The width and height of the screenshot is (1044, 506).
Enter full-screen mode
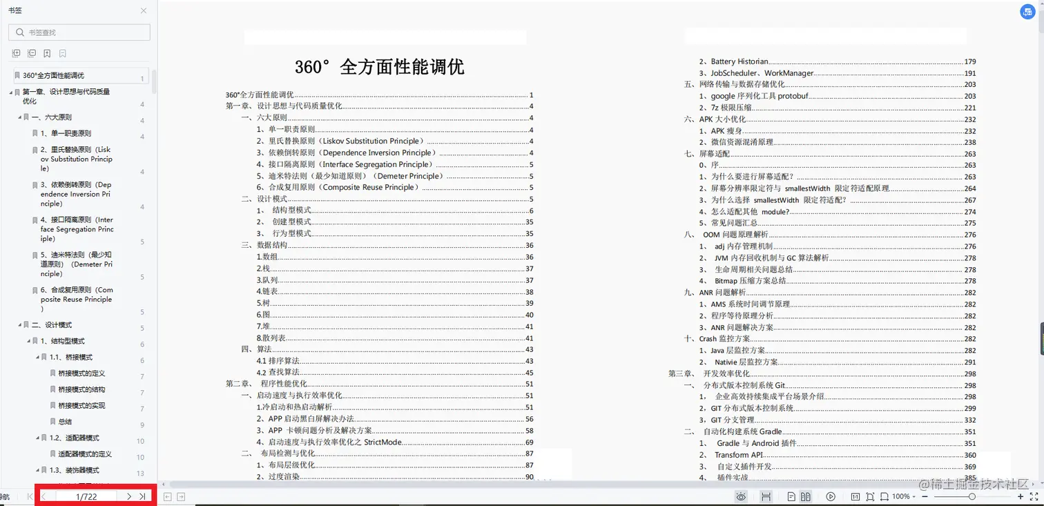(1034, 496)
